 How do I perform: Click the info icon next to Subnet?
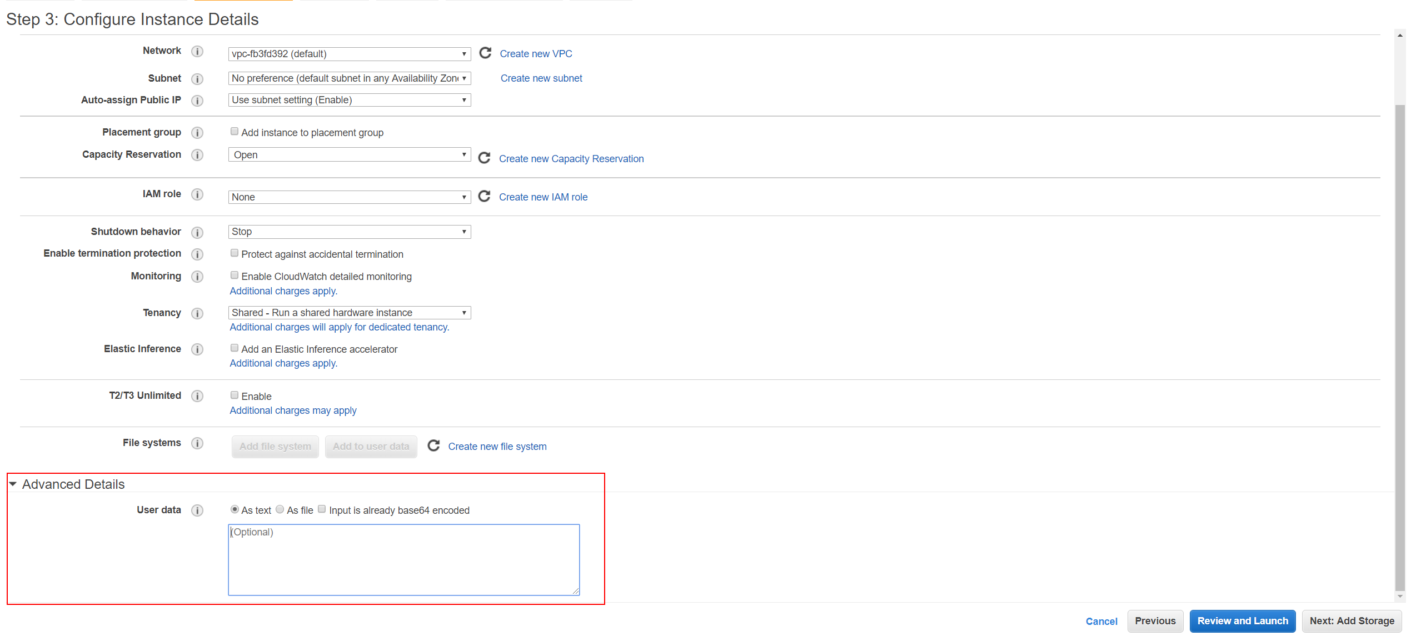[197, 79]
